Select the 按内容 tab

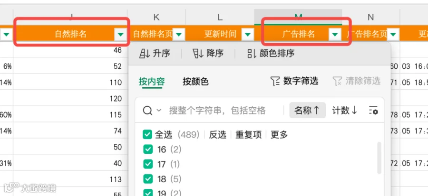point(152,82)
